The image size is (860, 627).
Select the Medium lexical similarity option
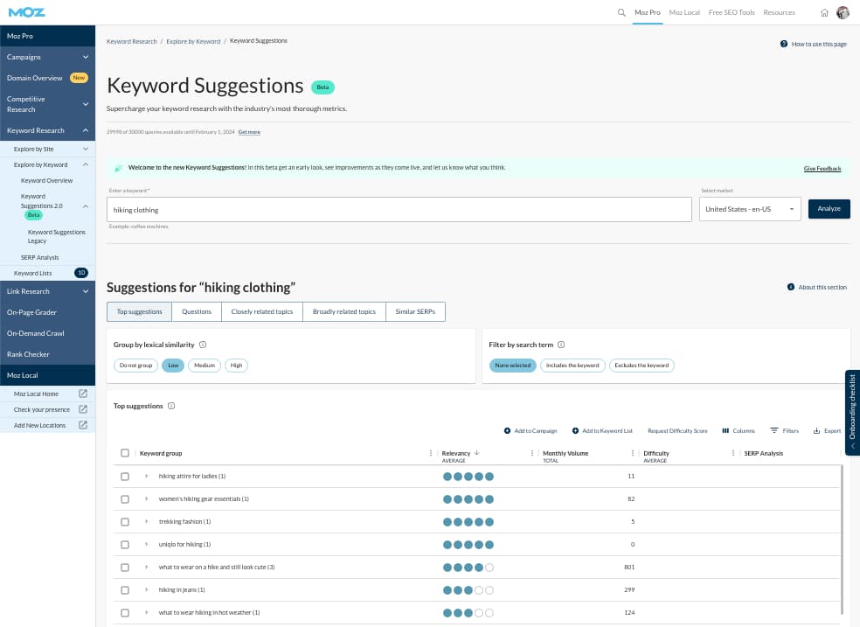click(x=205, y=365)
